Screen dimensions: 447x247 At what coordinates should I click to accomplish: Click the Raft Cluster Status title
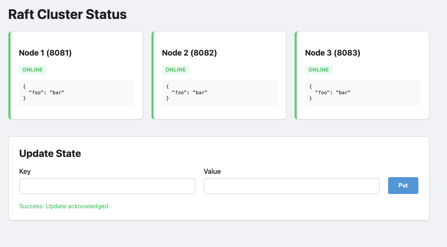click(x=67, y=14)
